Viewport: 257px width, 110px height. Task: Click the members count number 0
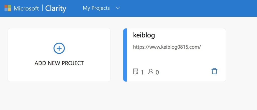coord(157,72)
